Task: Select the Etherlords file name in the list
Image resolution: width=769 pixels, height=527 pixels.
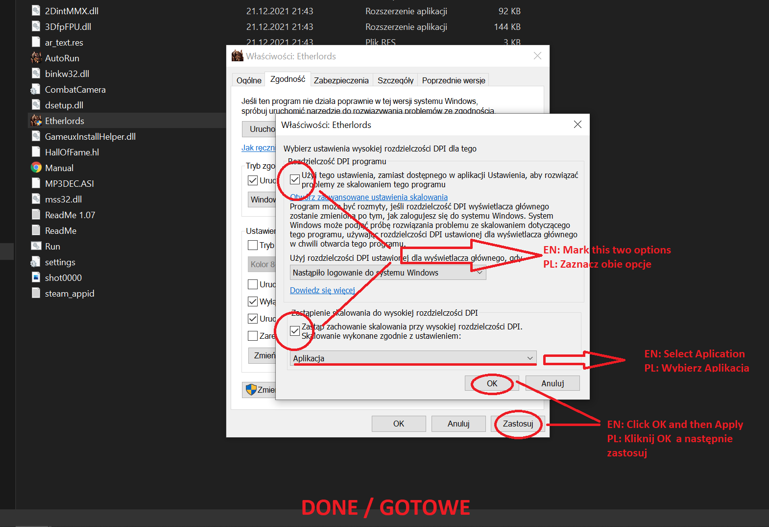Action: click(x=65, y=121)
